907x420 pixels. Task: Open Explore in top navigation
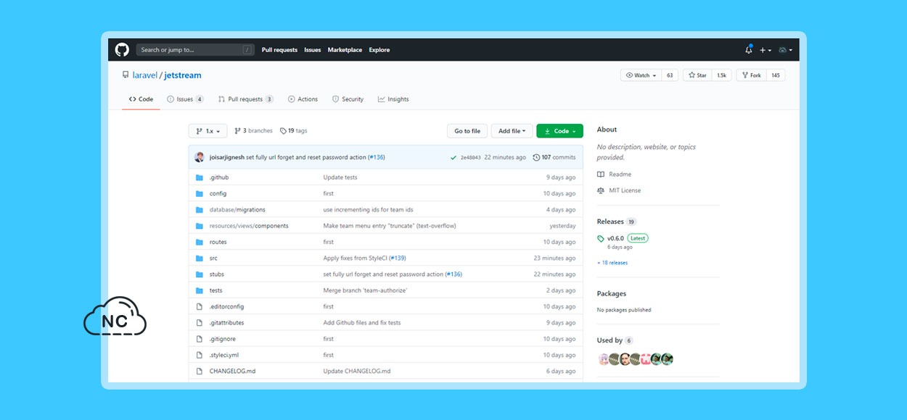379,50
